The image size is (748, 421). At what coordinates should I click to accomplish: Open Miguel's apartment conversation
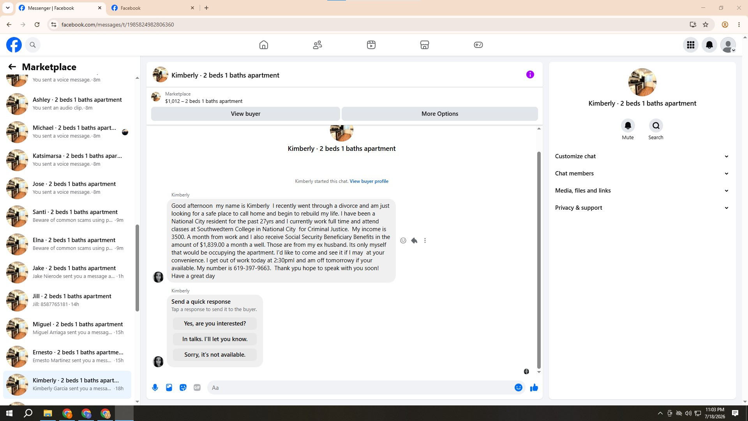67,328
